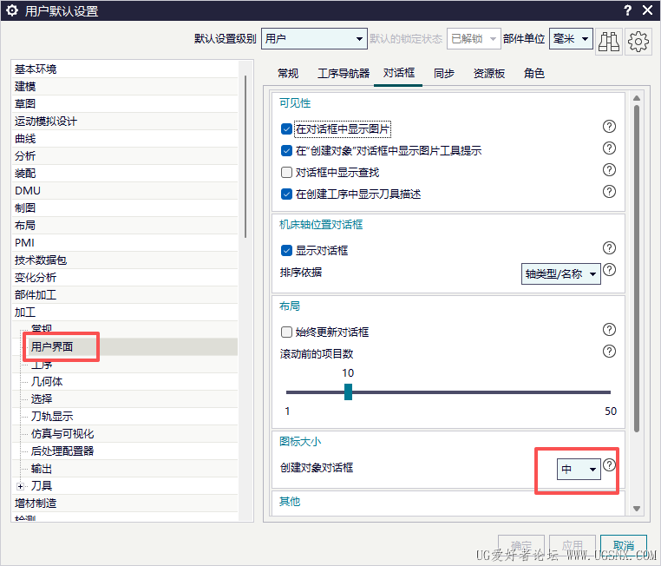The height and width of the screenshot is (566, 661).
Task: Click help icon beside 排序依据 dropdown
Action: (x=609, y=269)
